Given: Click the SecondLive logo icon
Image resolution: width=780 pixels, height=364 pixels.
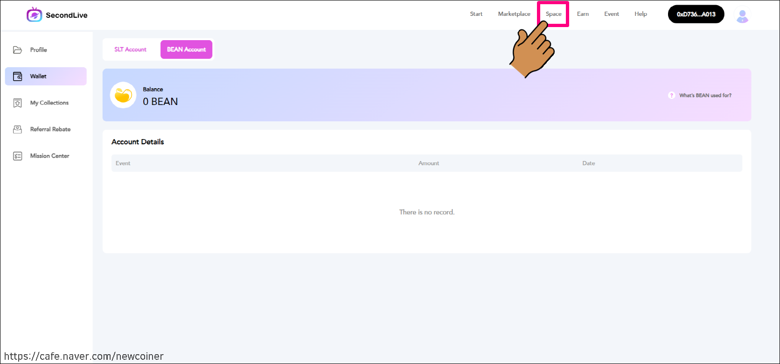Looking at the screenshot, I should tap(34, 15).
